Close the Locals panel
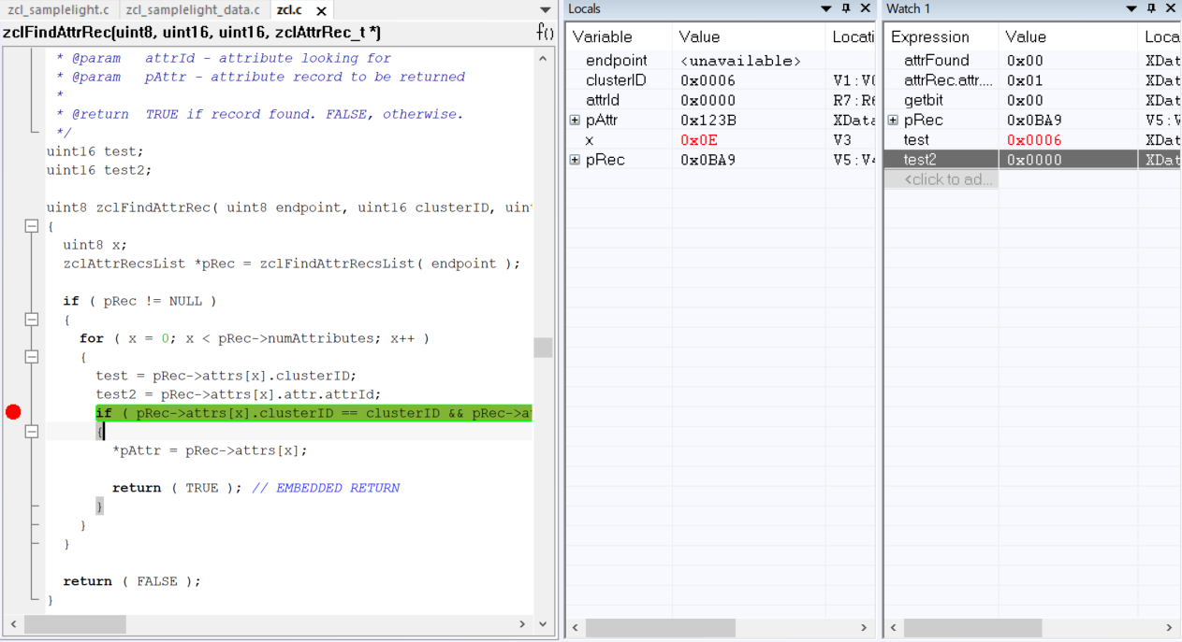 coord(866,8)
